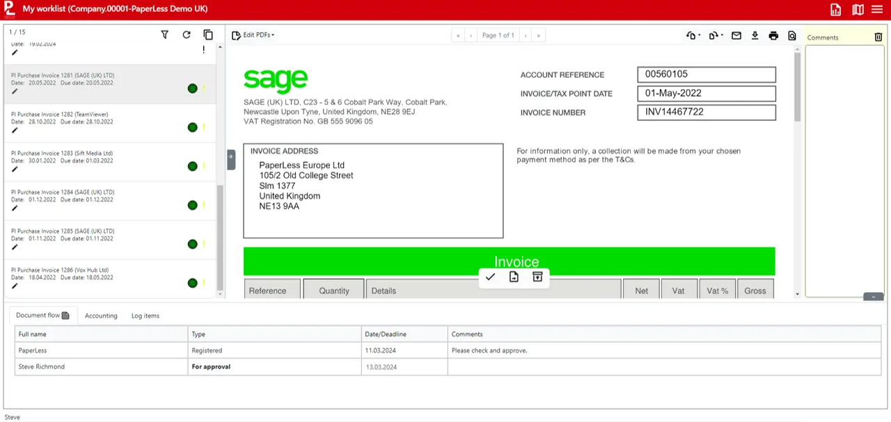
Task: Click the Full name column header
Action: coord(102,334)
